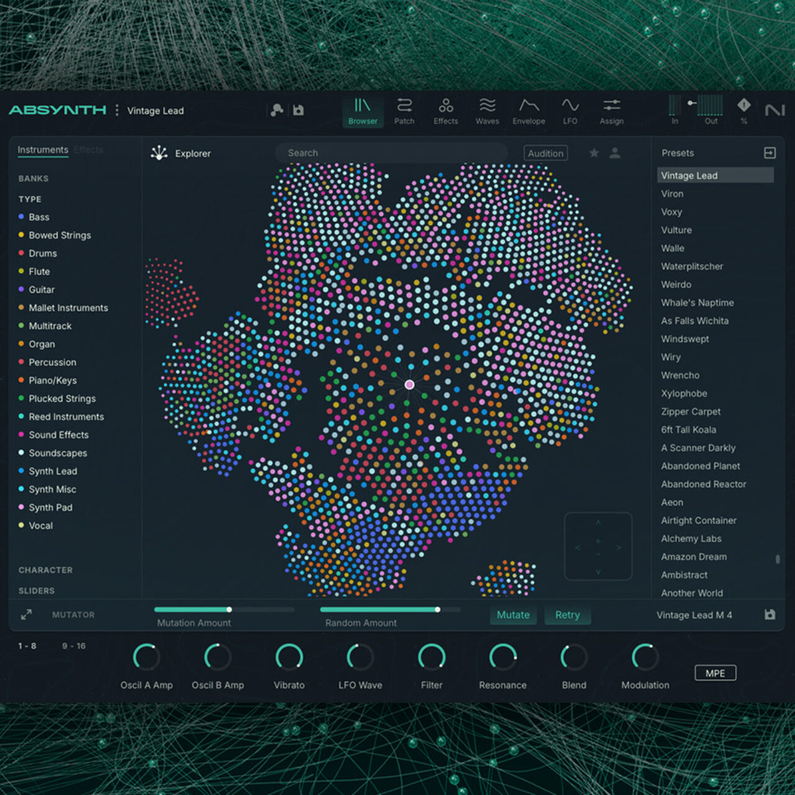The height and width of the screenshot is (795, 795).
Task: Save the mutated preset with the disk icon
Action: [x=770, y=614]
